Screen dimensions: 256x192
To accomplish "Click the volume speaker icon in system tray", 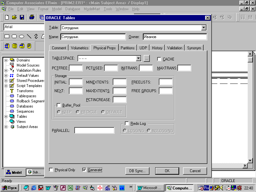I will point(221,188).
